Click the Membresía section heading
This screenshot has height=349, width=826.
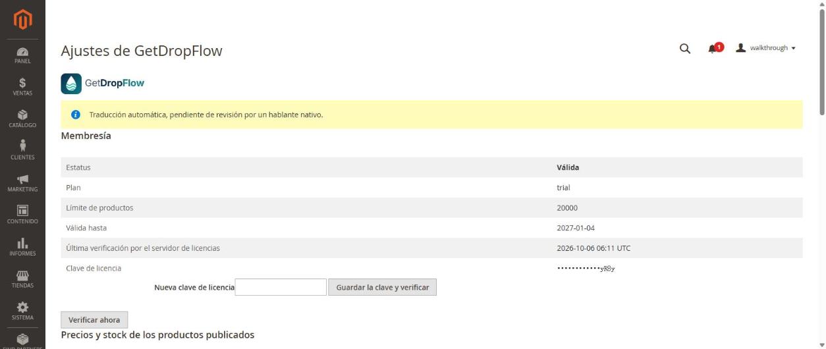86,136
